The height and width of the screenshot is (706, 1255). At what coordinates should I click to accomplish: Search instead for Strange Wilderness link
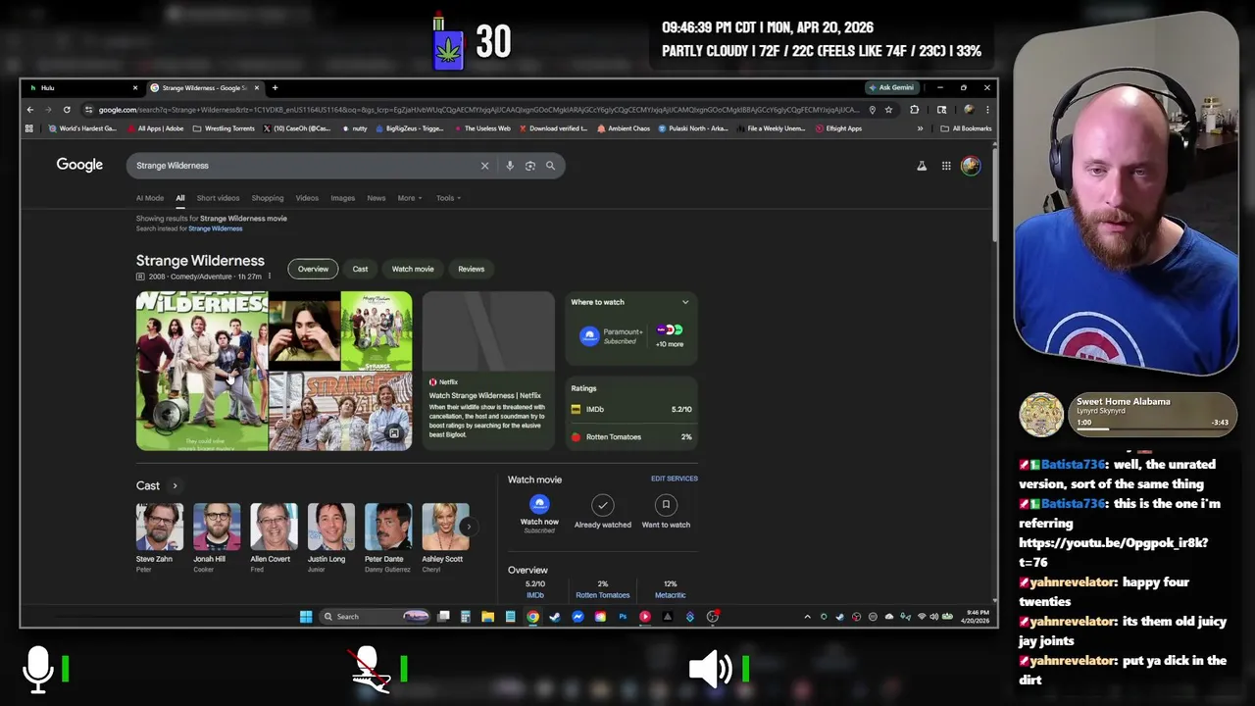coord(215,228)
